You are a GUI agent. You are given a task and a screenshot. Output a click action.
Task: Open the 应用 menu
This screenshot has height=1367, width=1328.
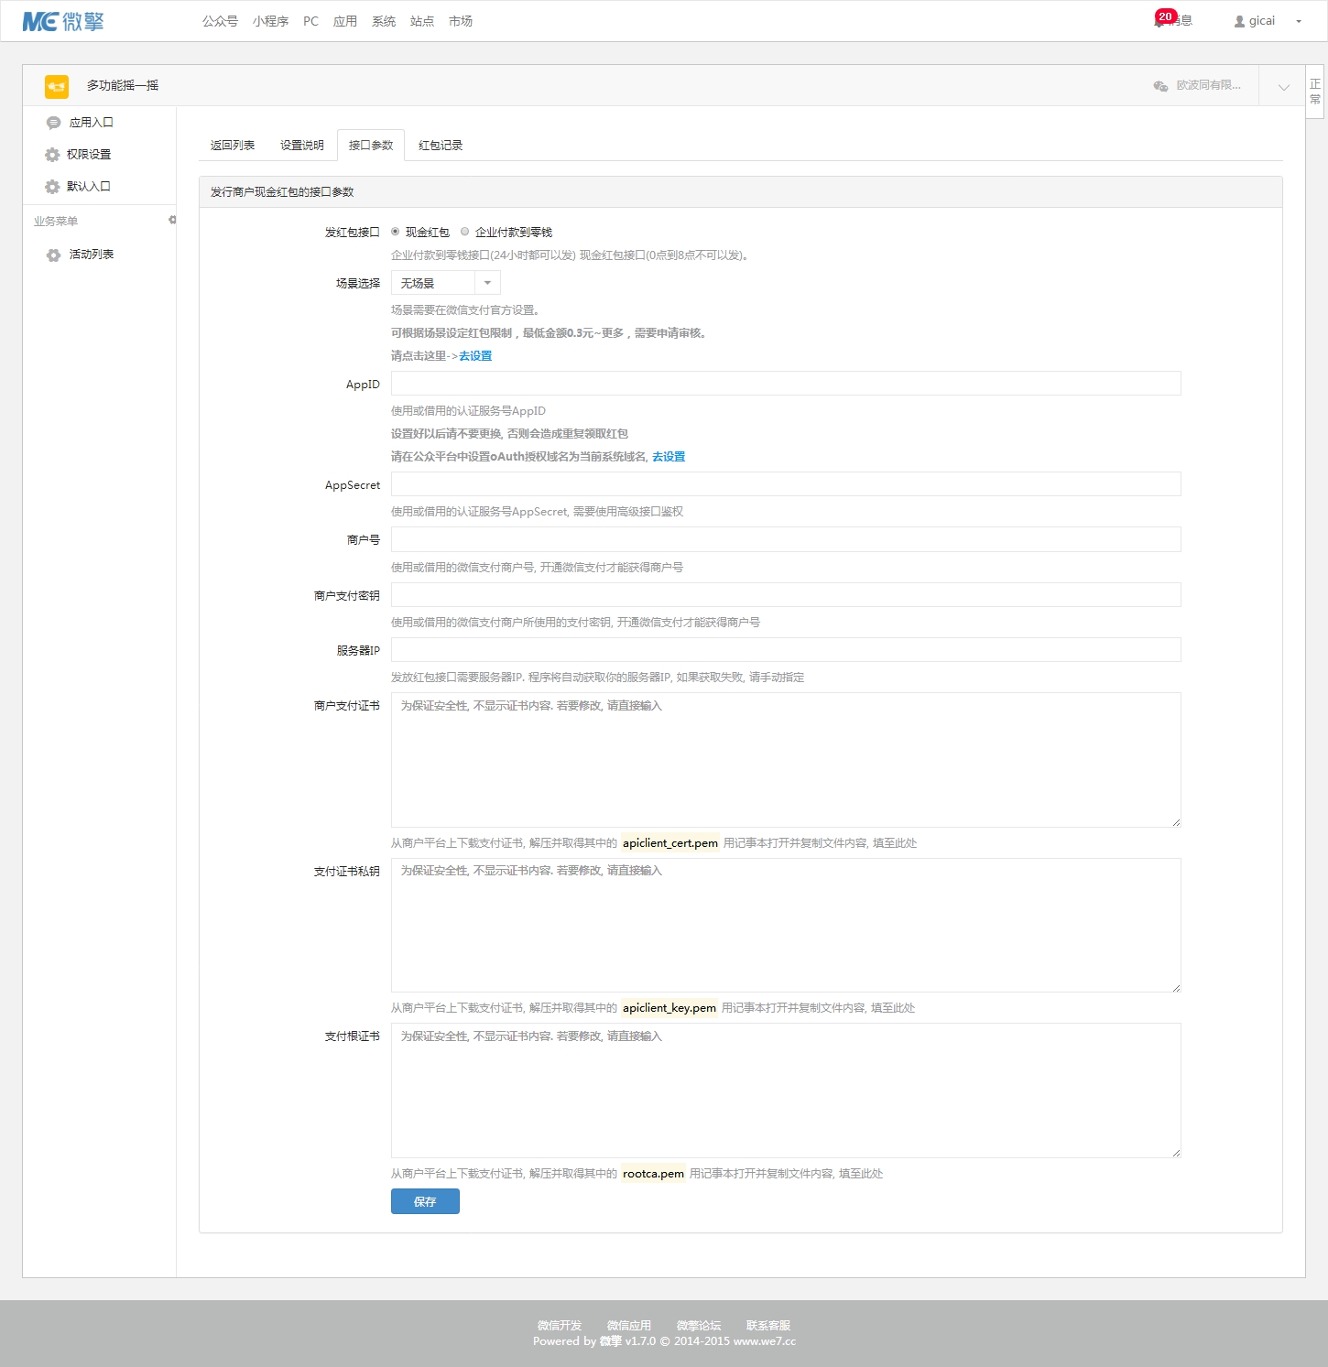click(345, 21)
